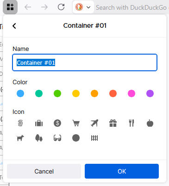The image size is (169, 186).
Task: Confirm container settings with OK
Action: point(122,171)
